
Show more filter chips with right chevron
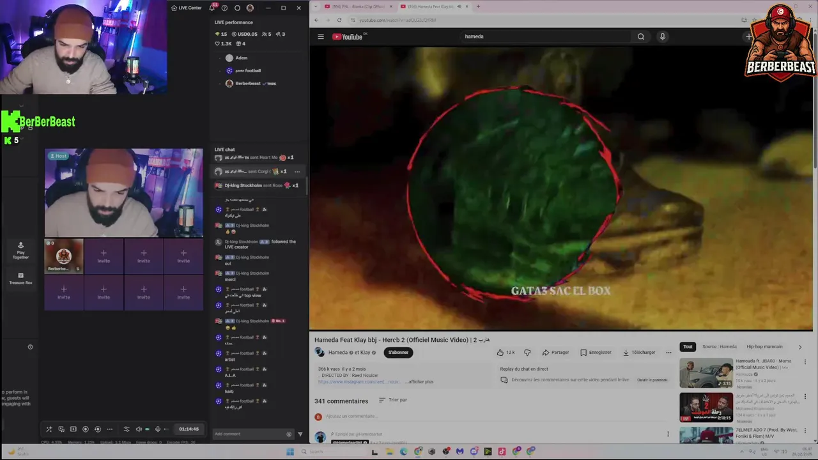799,347
